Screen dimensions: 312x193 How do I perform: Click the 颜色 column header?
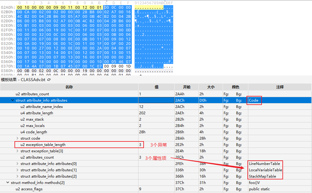(x=235, y=87)
